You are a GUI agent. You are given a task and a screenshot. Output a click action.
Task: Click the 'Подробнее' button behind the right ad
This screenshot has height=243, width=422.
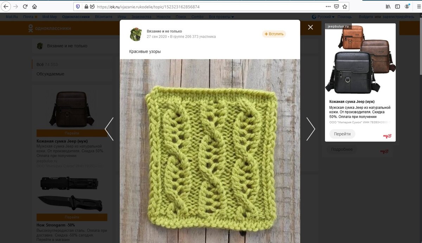point(341,149)
